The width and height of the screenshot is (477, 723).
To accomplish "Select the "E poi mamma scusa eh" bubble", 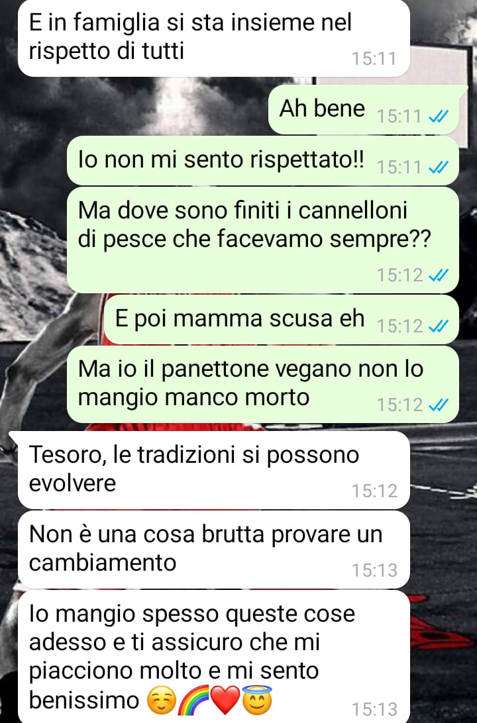I will click(x=282, y=320).
